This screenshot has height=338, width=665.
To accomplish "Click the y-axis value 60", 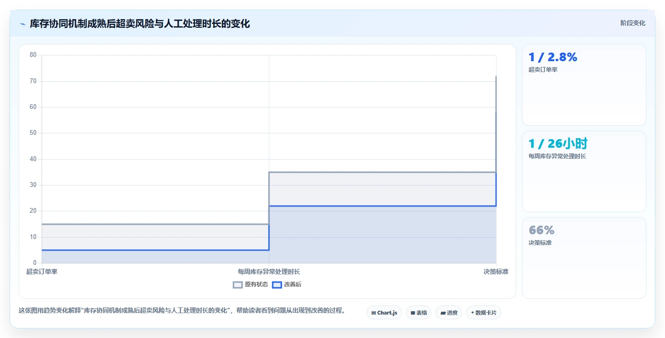I will coord(33,107).
